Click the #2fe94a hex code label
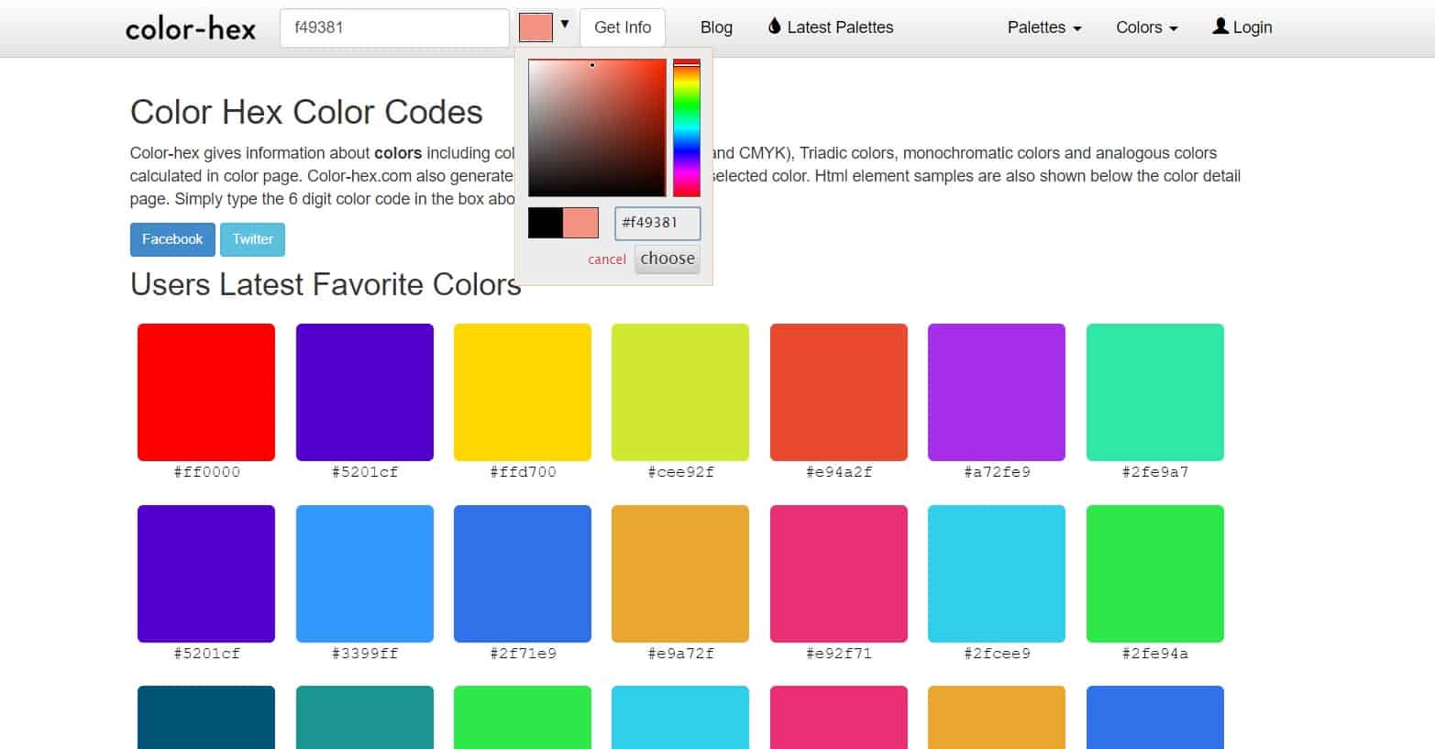Viewport: 1435px width, 749px height. [x=1155, y=654]
